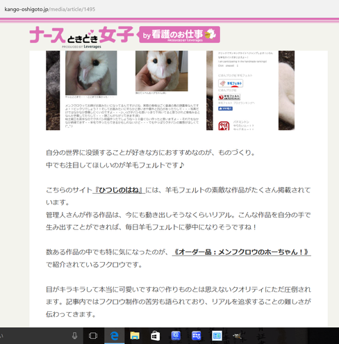Viewport: 339px width, 344px height.
Task: Click the right owl photo in the embedded screenshot
Action: [162, 71]
